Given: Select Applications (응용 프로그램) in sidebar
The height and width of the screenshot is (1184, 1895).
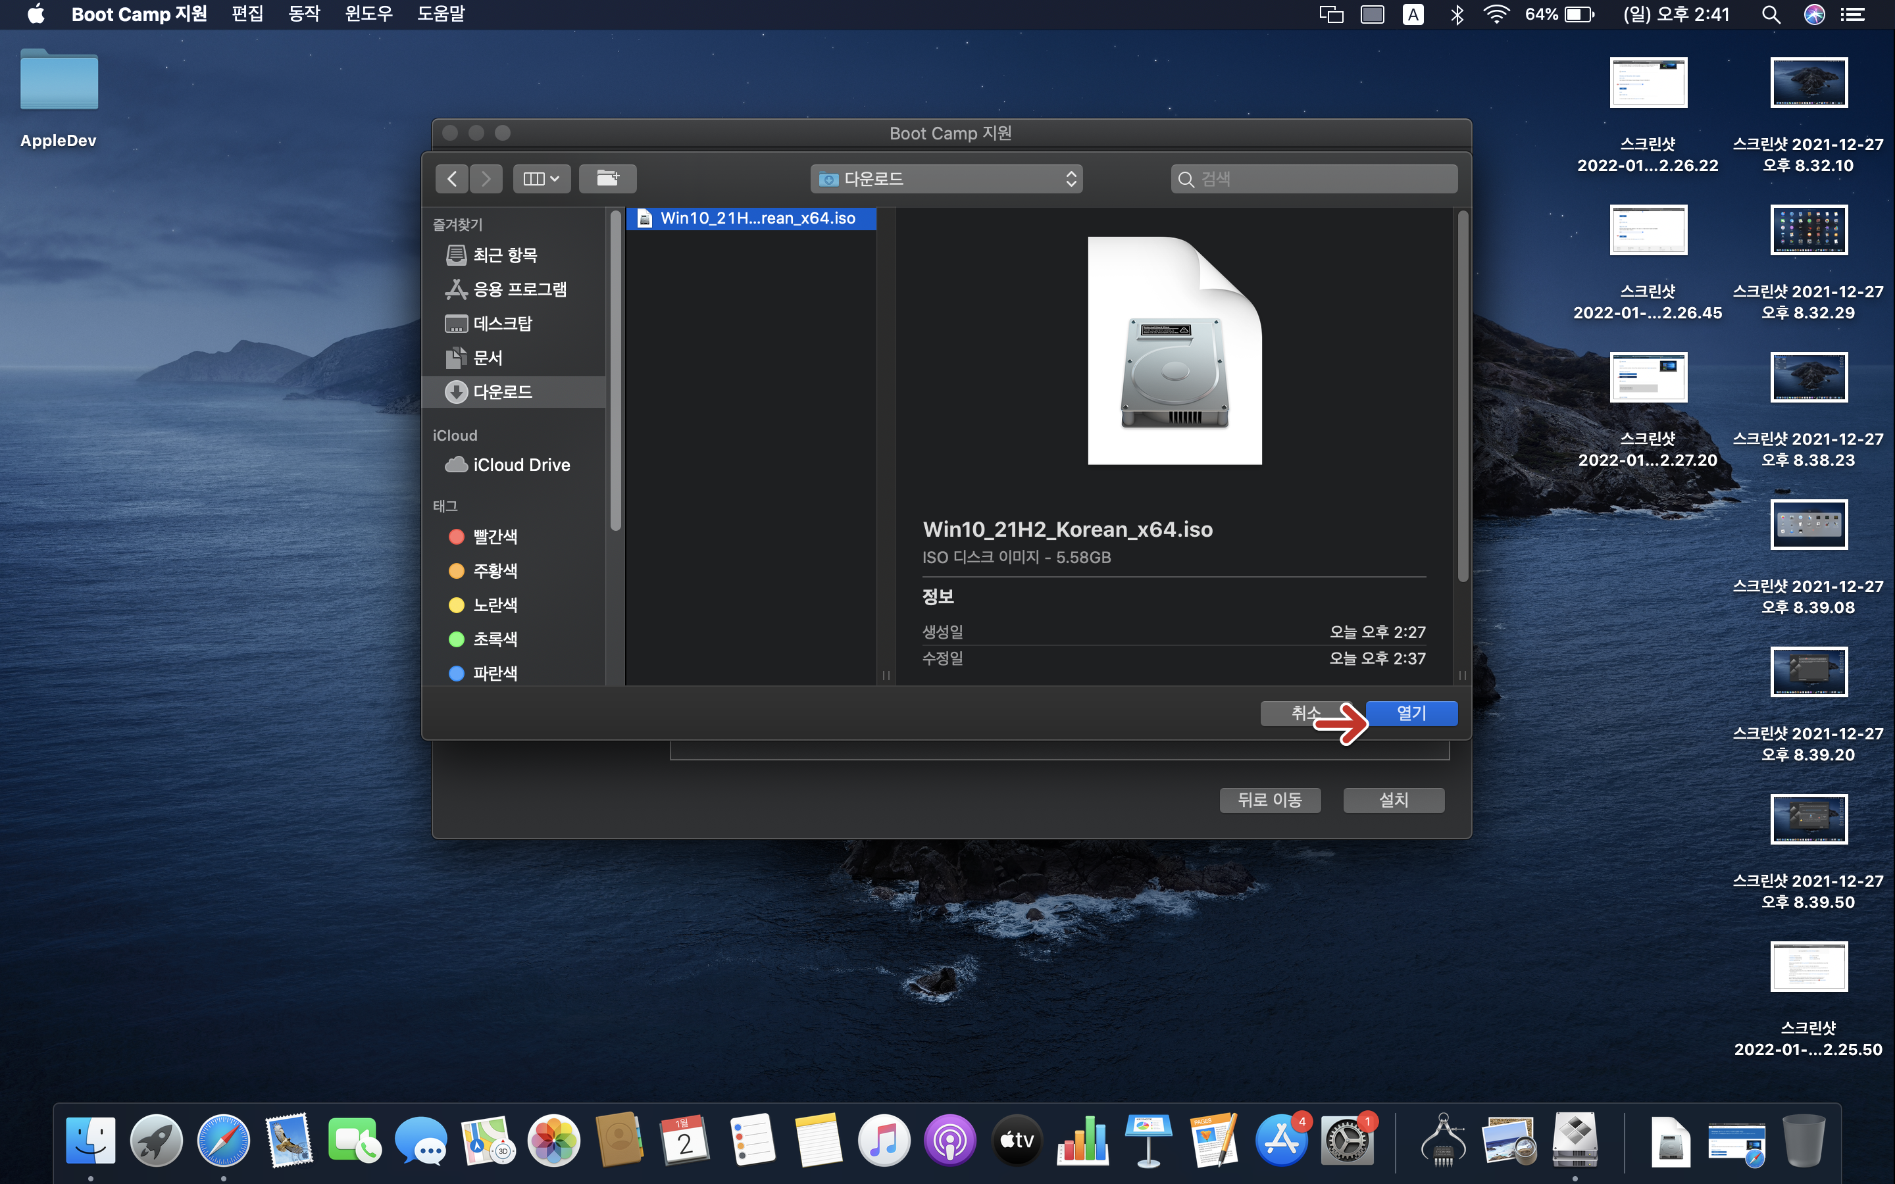Looking at the screenshot, I should tap(519, 289).
